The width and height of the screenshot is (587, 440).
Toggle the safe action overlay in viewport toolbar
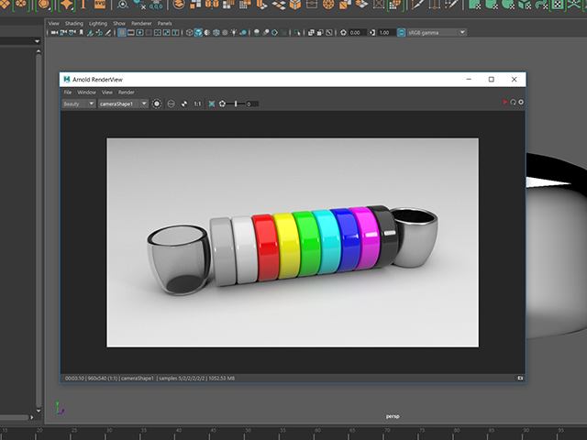click(167, 33)
